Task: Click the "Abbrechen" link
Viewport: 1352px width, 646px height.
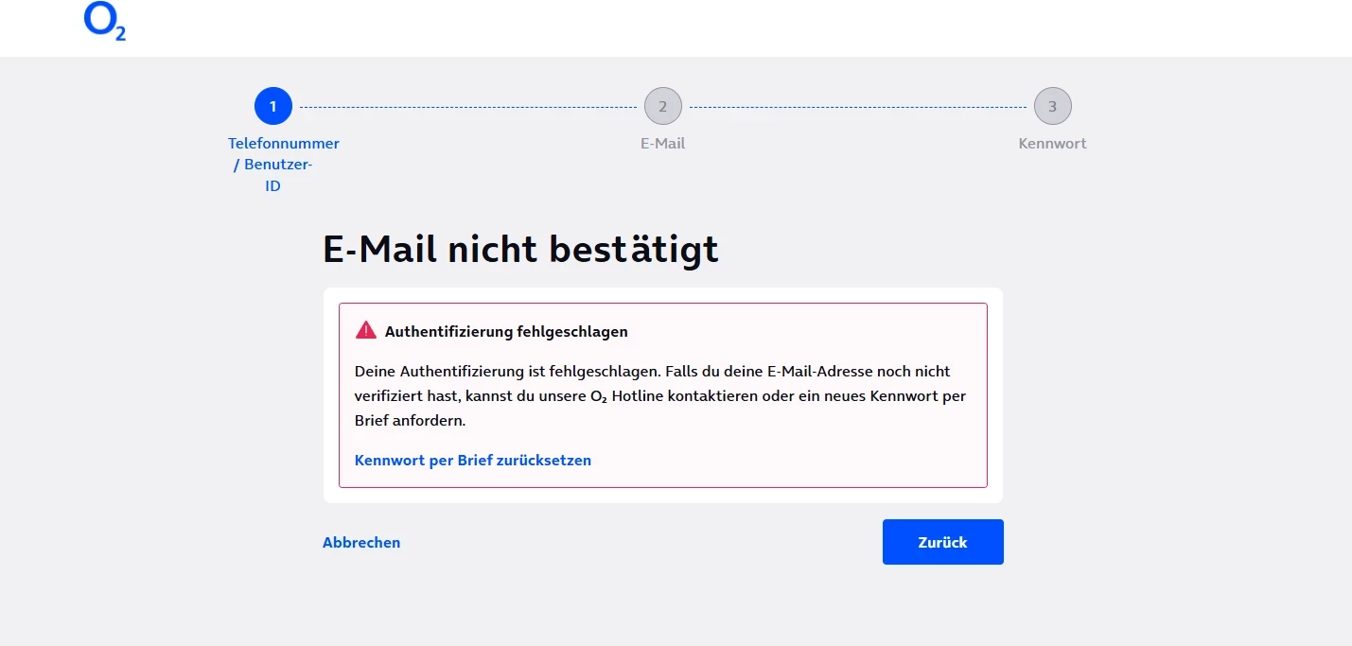Action: pyautogui.click(x=361, y=543)
